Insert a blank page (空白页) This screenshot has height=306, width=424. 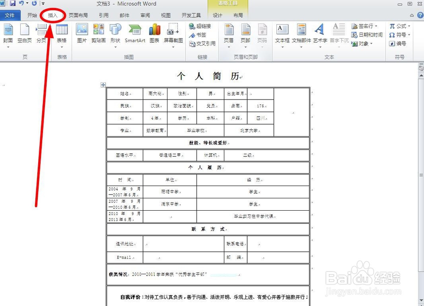point(24,34)
